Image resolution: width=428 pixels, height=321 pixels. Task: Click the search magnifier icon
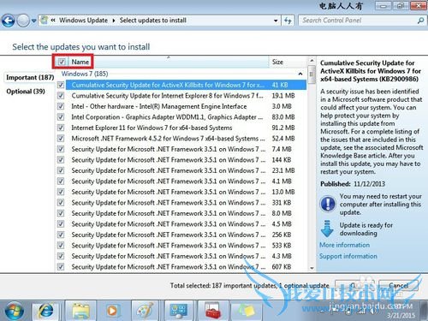420,21
